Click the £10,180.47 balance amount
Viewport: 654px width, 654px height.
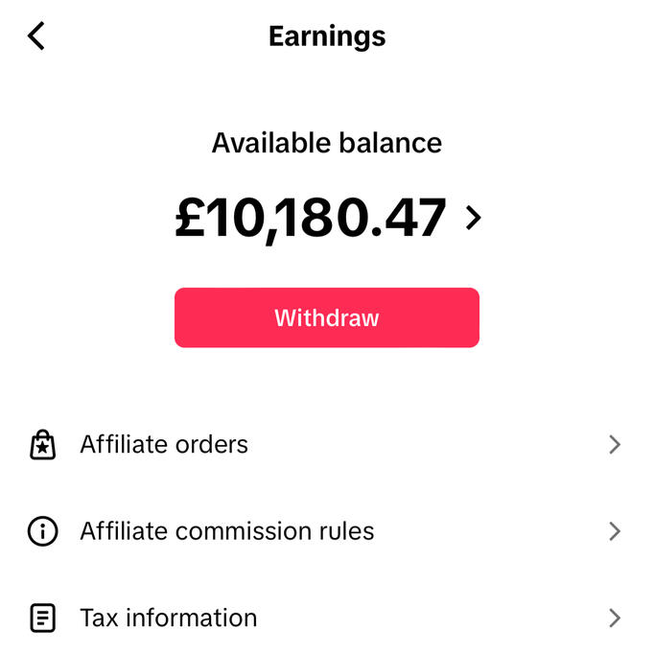pyautogui.click(x=311, y=219)
